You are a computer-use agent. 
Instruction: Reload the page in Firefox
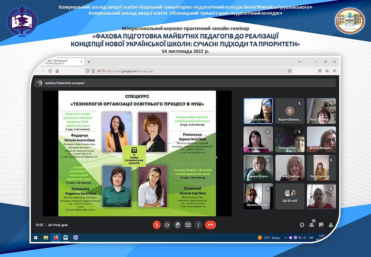click(x=50, y=71)
